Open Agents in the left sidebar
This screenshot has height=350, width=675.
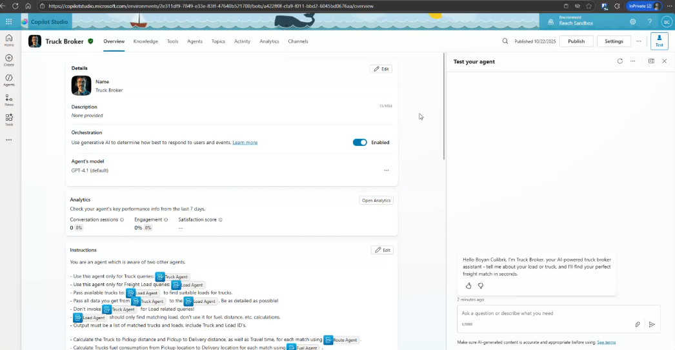(x=8, y=79)
